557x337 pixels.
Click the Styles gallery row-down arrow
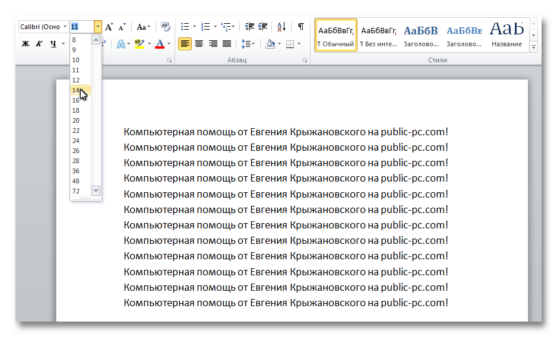pos(534,35)
